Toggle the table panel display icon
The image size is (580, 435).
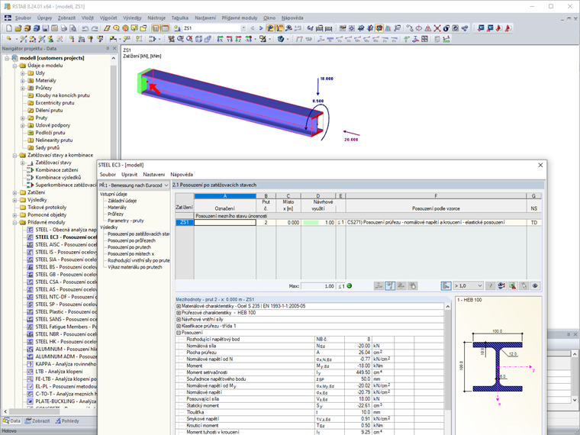[165, 28]
